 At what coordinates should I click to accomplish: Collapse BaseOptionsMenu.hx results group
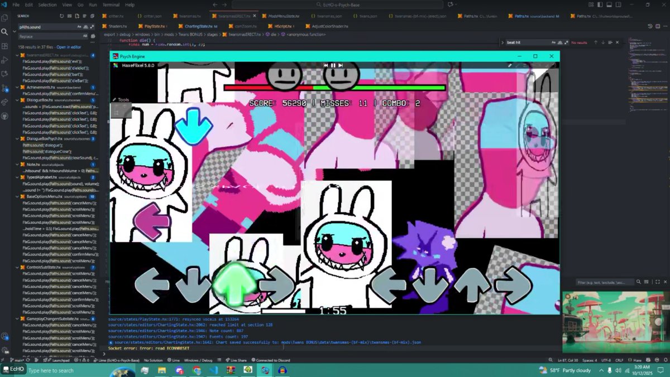click(x=17, y=196)
